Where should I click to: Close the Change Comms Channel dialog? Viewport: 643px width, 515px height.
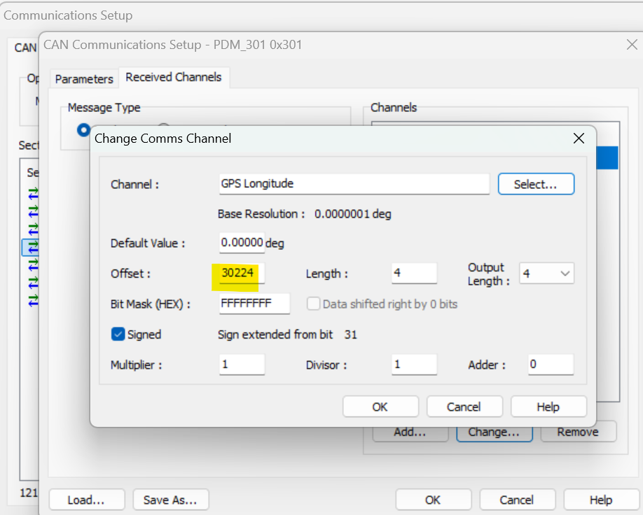click(579, 139)
